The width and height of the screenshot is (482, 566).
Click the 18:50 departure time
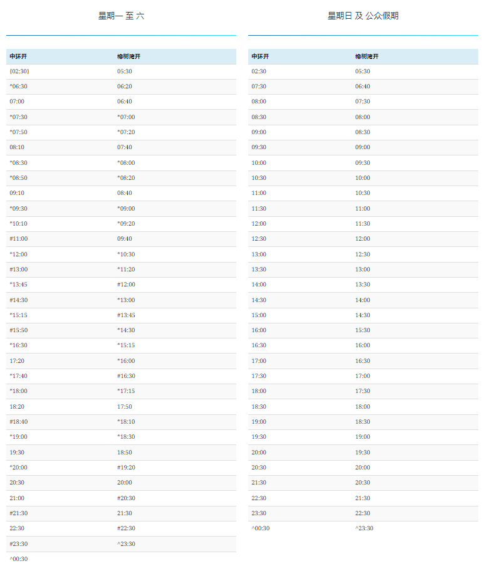125,452
